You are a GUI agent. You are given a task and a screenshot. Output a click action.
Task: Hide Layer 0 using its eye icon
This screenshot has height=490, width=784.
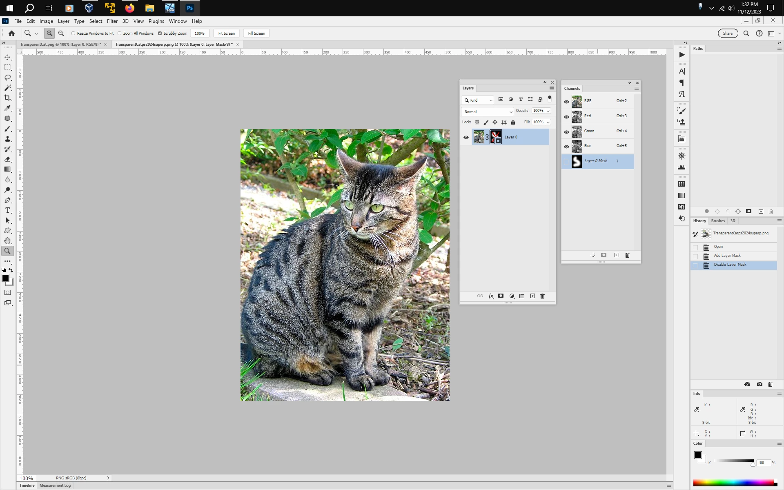466,137
